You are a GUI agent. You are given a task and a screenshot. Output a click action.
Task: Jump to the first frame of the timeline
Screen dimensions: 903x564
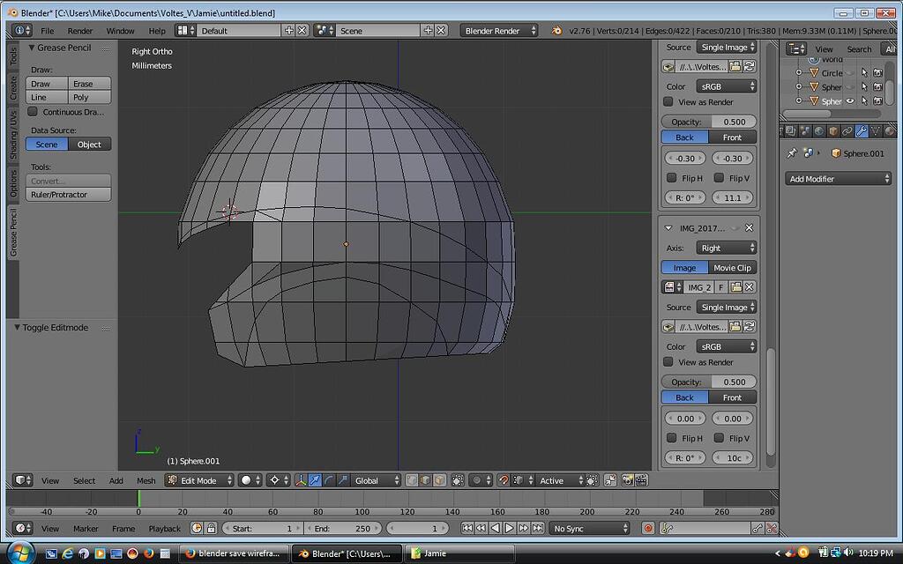(x=467, y=528)
